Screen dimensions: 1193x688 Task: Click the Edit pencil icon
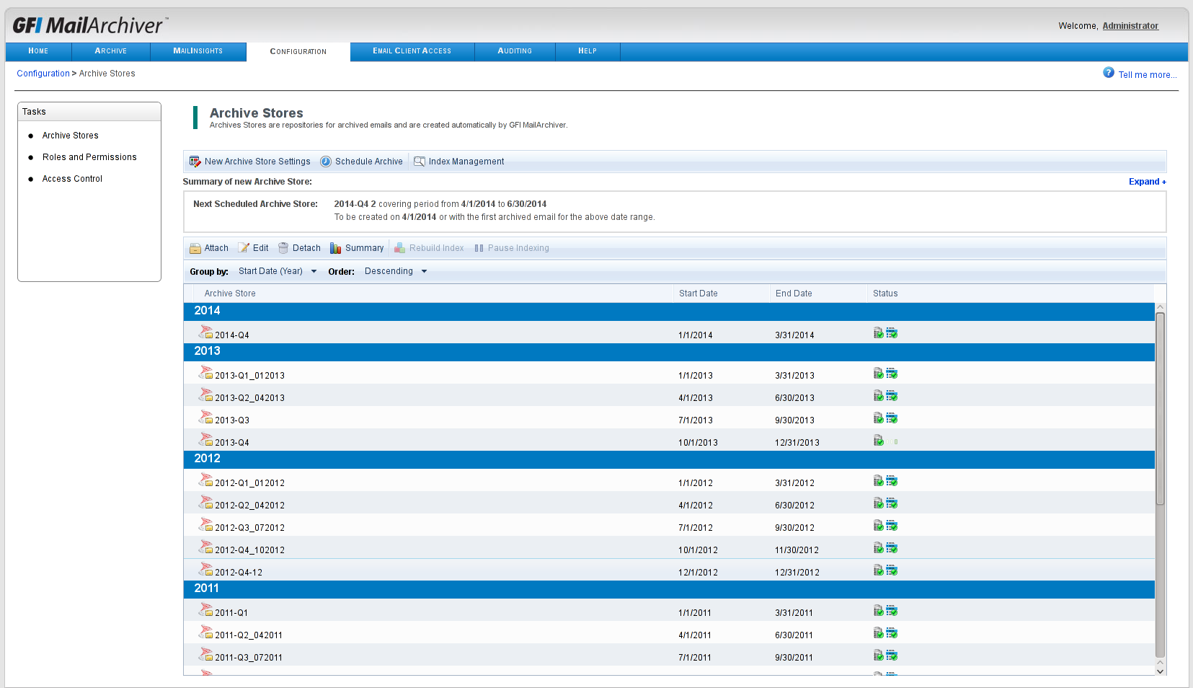coord(244,248)
